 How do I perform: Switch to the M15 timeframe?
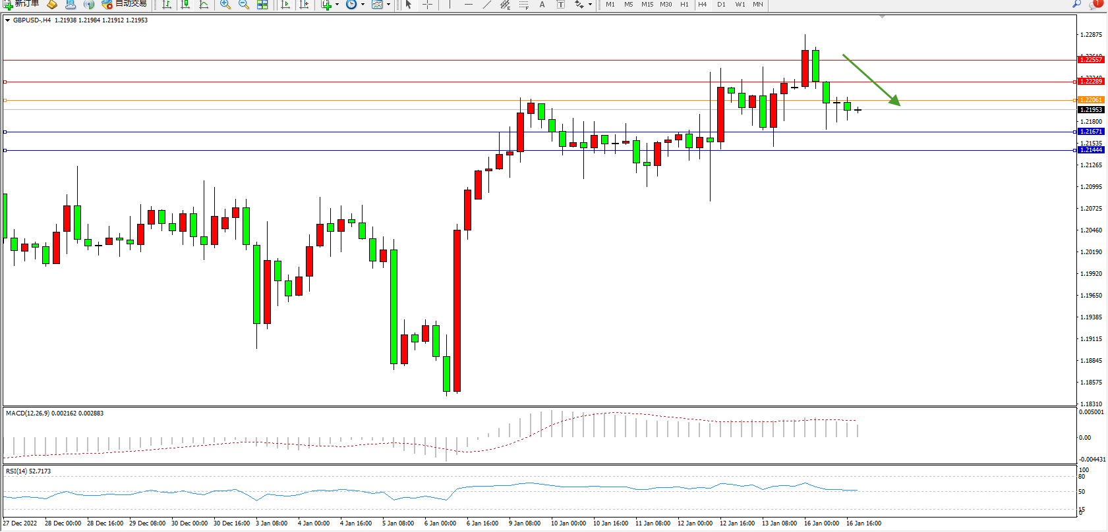pos(647,5)
